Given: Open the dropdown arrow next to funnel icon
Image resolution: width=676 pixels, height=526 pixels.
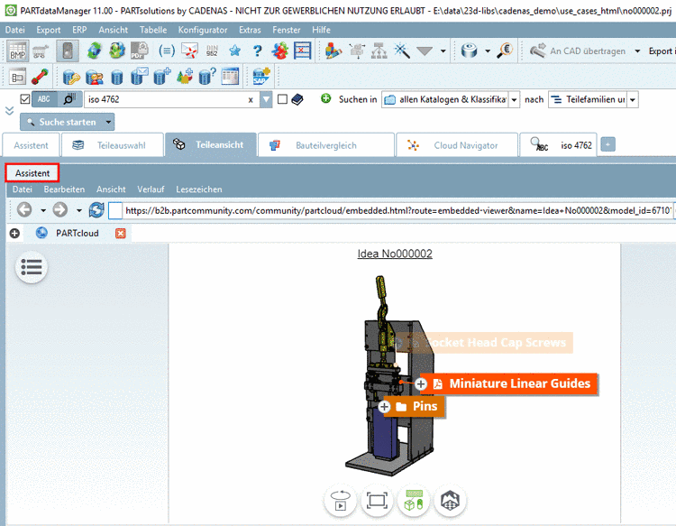Looking at the screenshot, I should pos(443,51).
